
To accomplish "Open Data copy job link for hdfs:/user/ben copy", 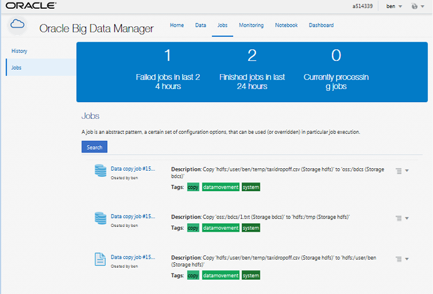I will click(x=133, y=257).
